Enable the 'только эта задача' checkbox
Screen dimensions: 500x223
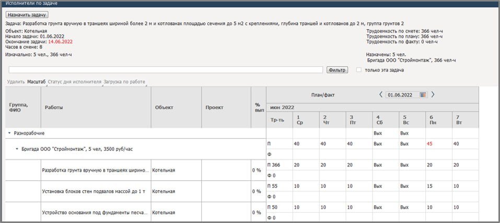(358, 70)
